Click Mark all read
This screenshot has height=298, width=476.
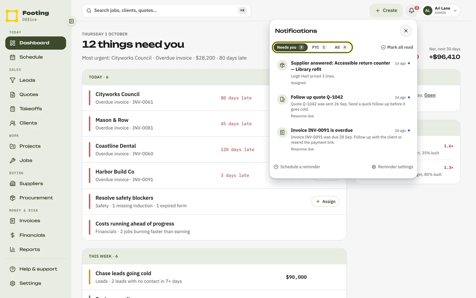click(x=397, y=47)
